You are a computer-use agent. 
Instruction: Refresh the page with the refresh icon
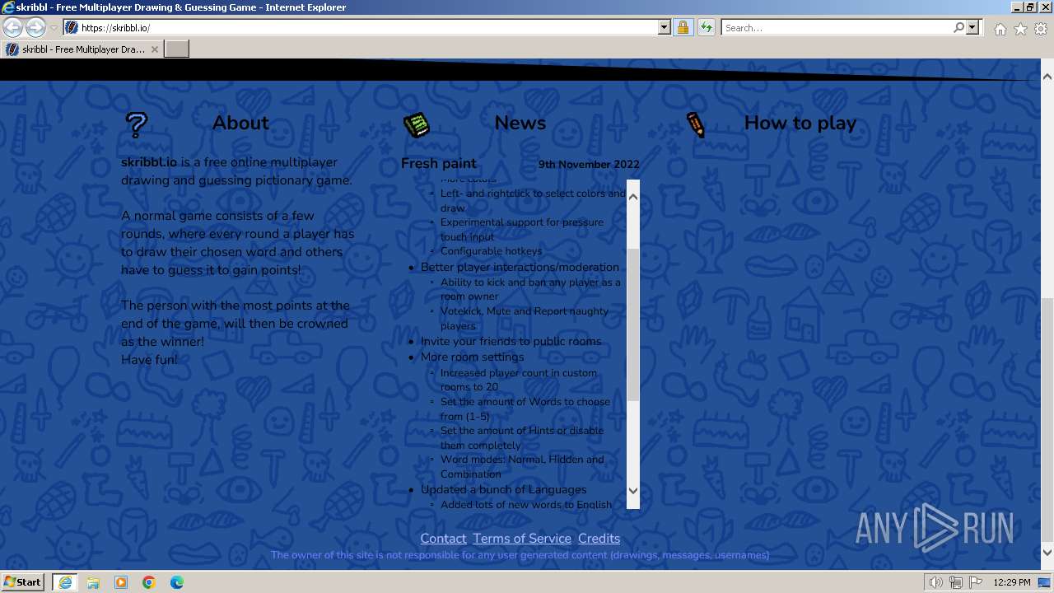pyautogui.click(x=706, y=27)
